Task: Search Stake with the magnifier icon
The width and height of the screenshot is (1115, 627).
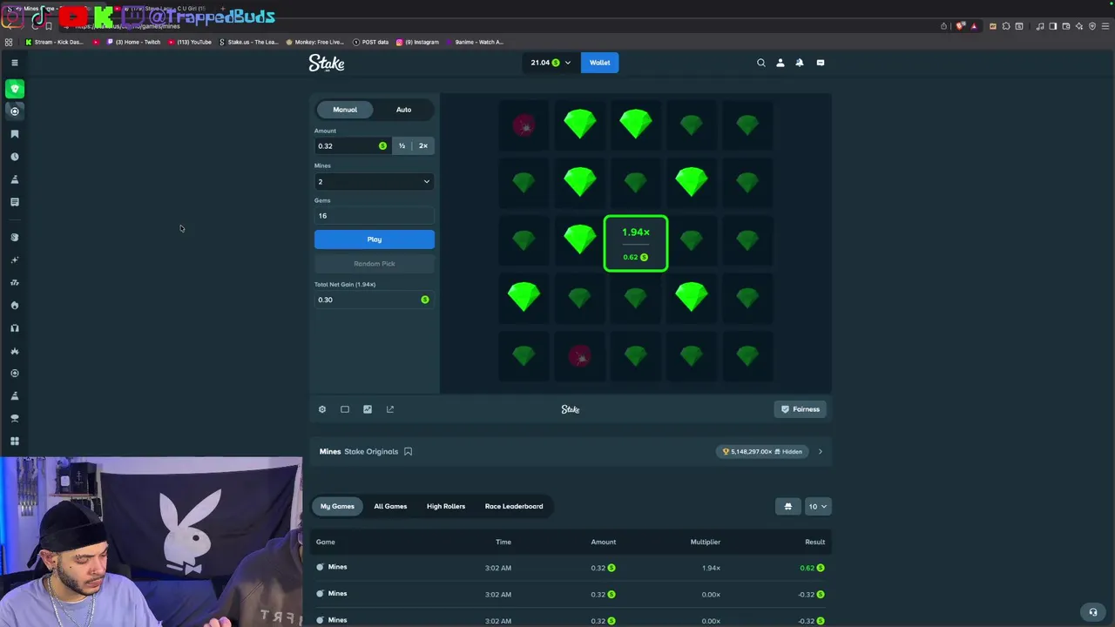Action: pos(760,63)
